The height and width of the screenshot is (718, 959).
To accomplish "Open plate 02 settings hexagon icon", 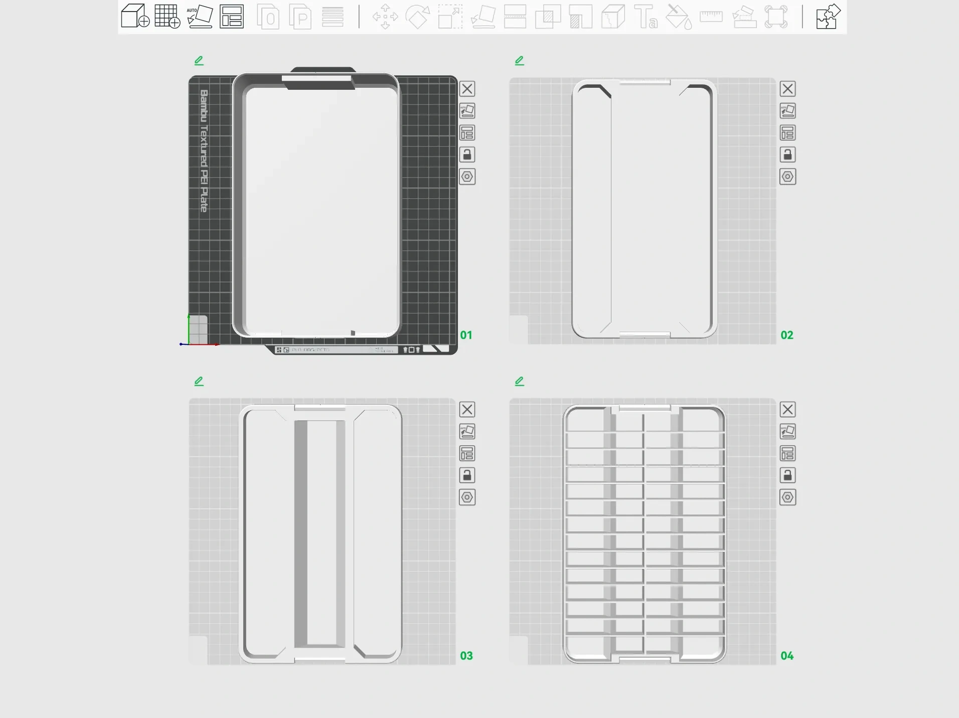I will [x=787, y=177].
